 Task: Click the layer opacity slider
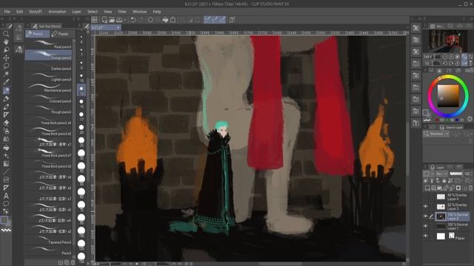456,174
